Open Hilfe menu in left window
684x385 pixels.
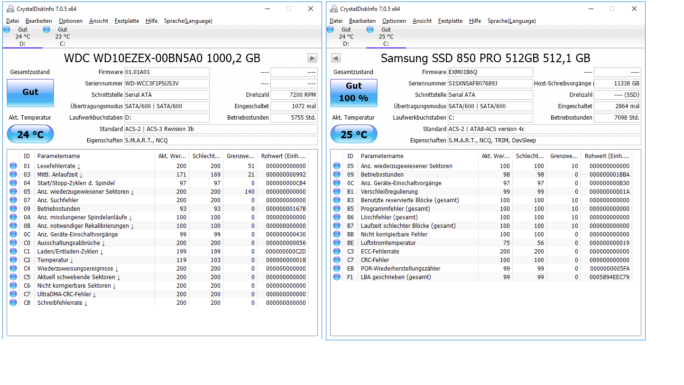(x=152, y=21)
